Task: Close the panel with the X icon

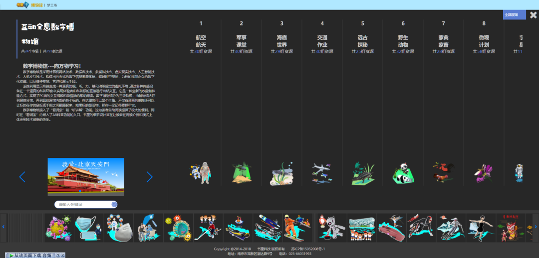Action: 533,15
